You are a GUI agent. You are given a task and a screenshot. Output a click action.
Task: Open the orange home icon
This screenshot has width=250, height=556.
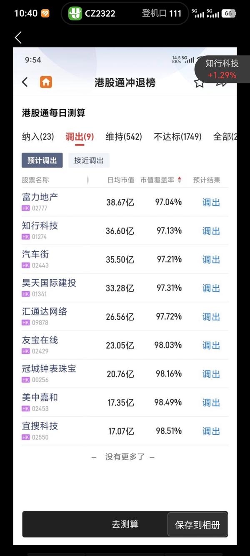tap(46, 82)
